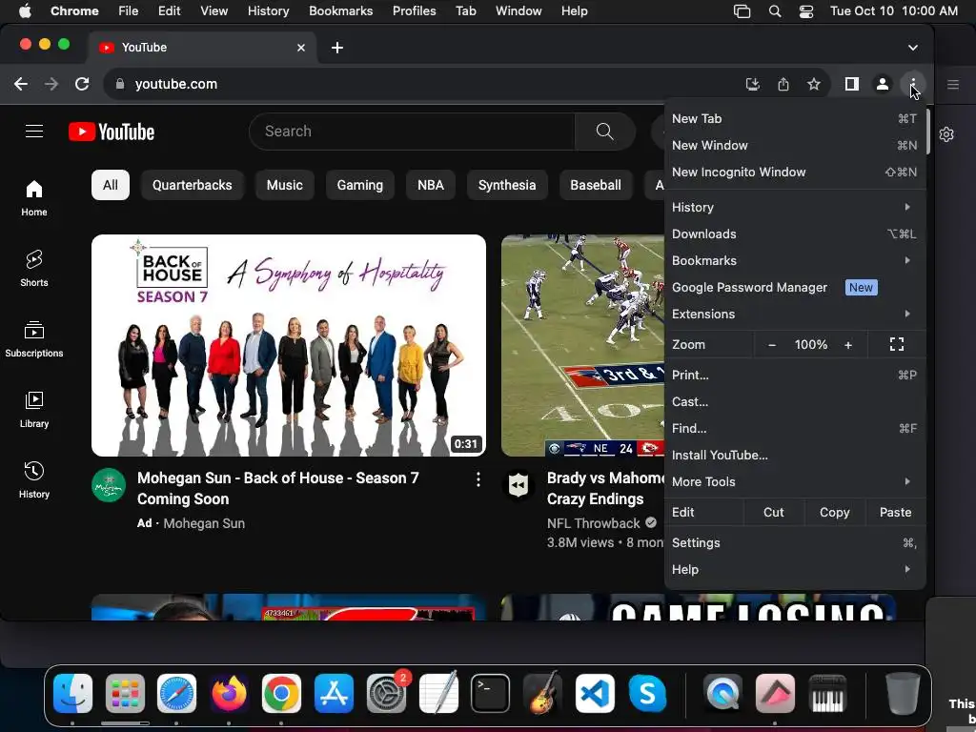
Task: Choose Install YouTube menu item
Action: click(x=795, y=455)
